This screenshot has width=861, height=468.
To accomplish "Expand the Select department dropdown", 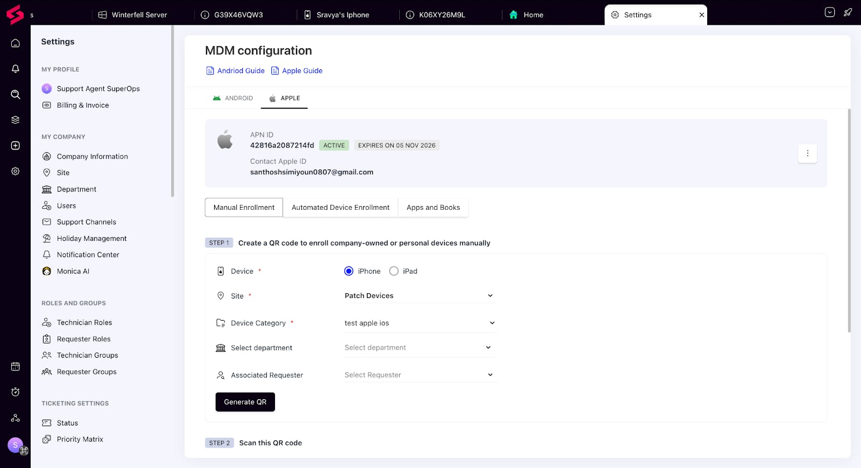I will (419, 348).
